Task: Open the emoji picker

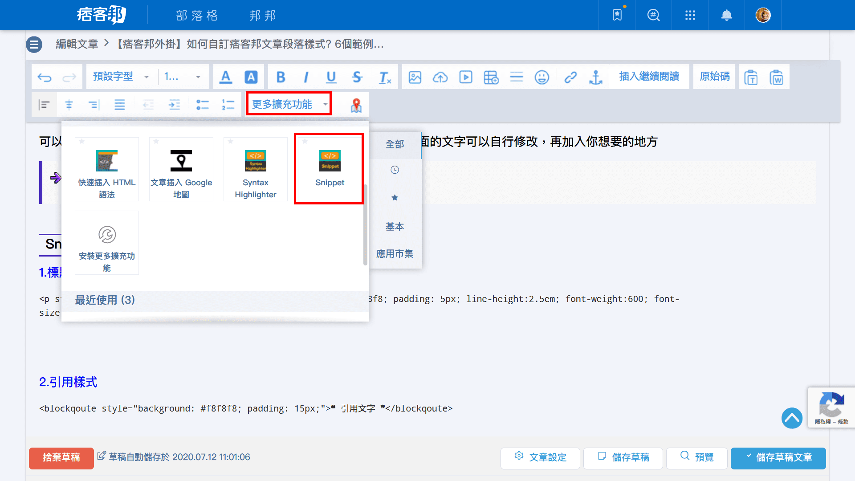Action: click(542, 77)
